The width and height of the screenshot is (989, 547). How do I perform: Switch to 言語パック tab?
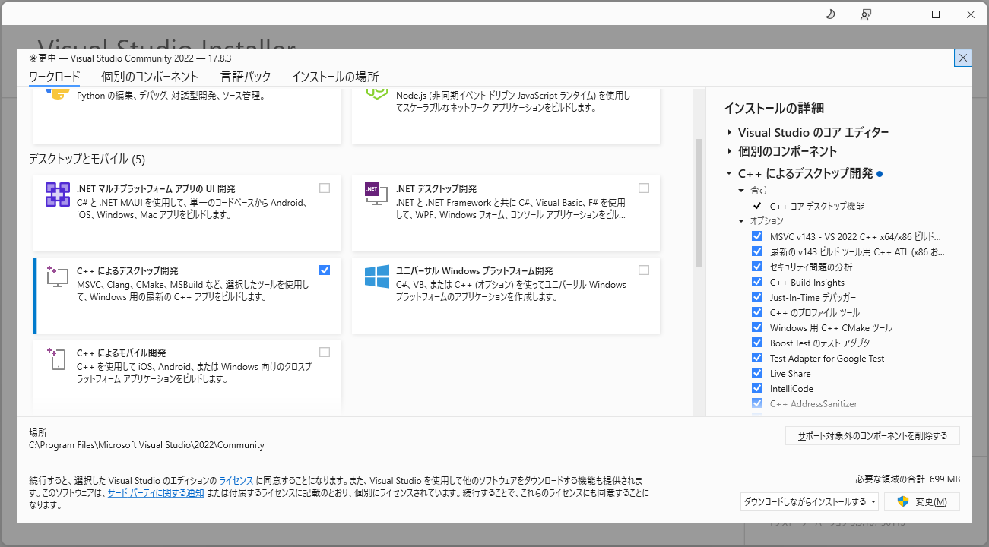pos(246,77)
